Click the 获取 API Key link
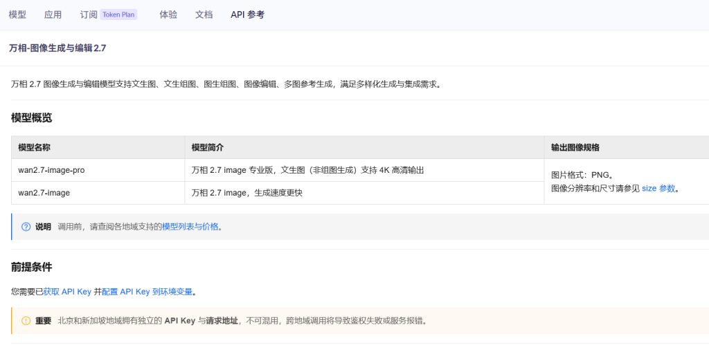This screenshot has height=347, width=709. pos(67,292)
